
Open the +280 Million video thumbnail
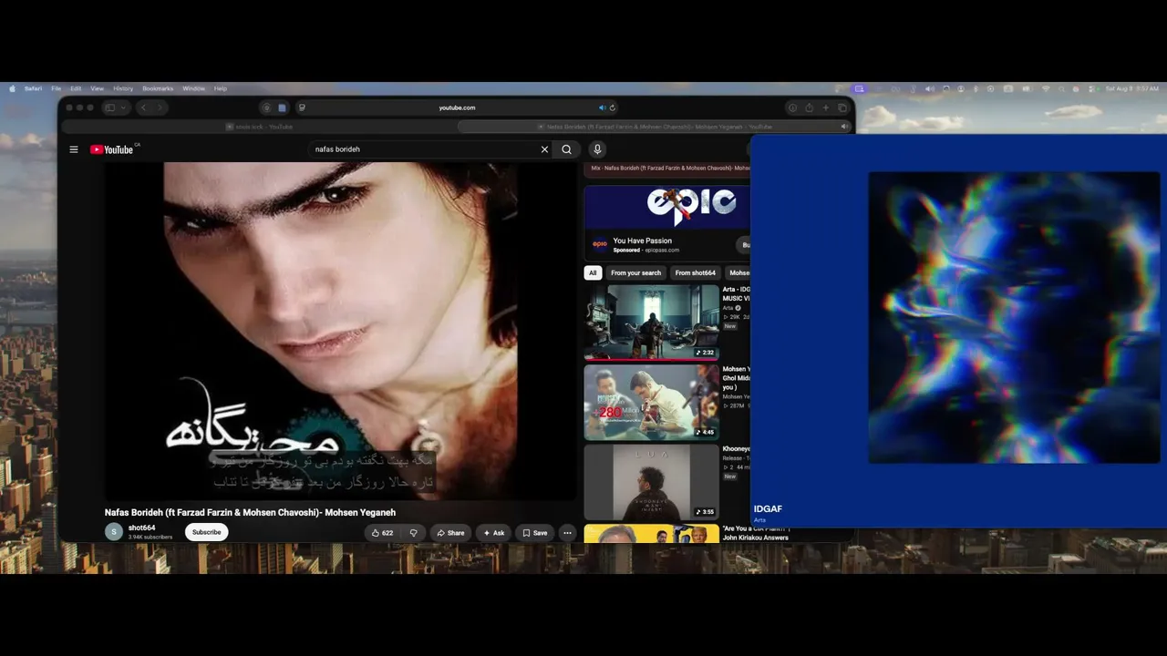652,402
